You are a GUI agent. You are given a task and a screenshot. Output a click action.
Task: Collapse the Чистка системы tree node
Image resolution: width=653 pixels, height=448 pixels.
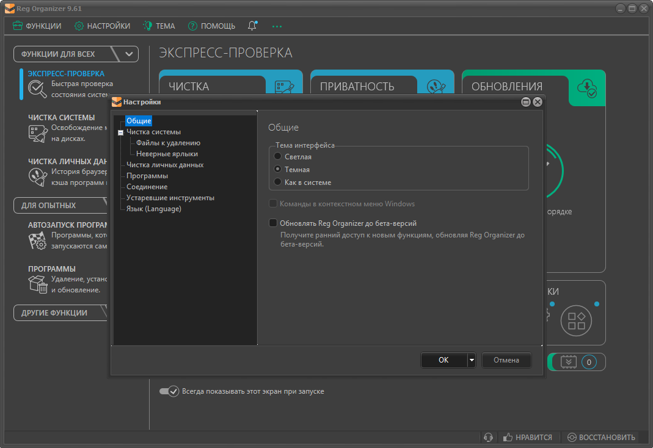(121, 132)
